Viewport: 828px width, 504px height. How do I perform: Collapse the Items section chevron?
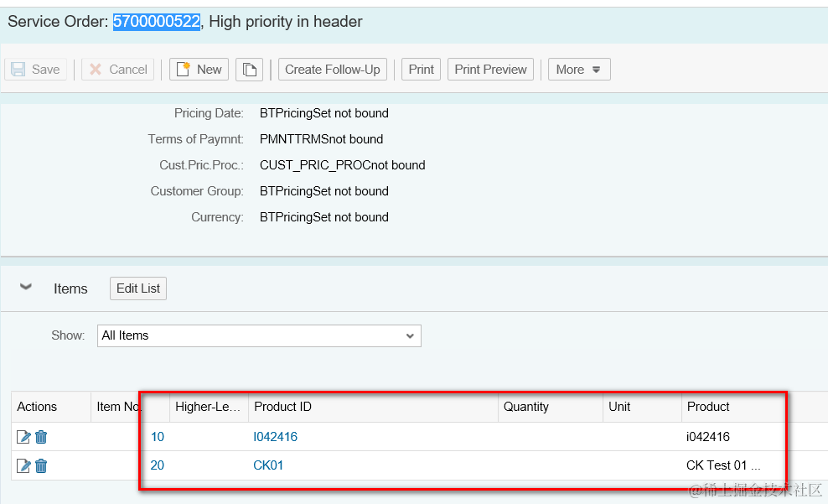(x=25, y=287)
